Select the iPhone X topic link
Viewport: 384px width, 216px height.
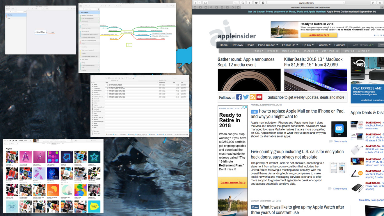258,51
